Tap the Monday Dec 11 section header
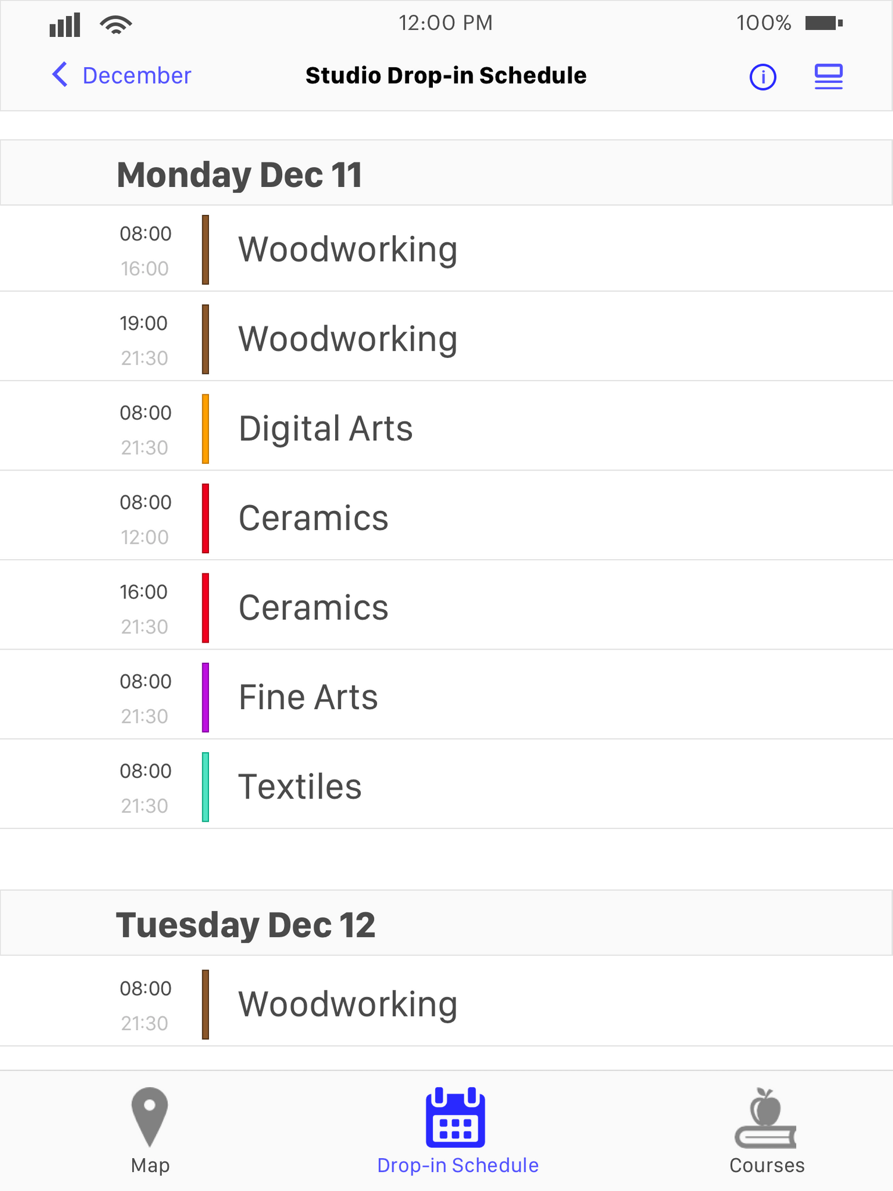Screen dimensions: 893x1191 pyautogui.click(x=447, y=173)
